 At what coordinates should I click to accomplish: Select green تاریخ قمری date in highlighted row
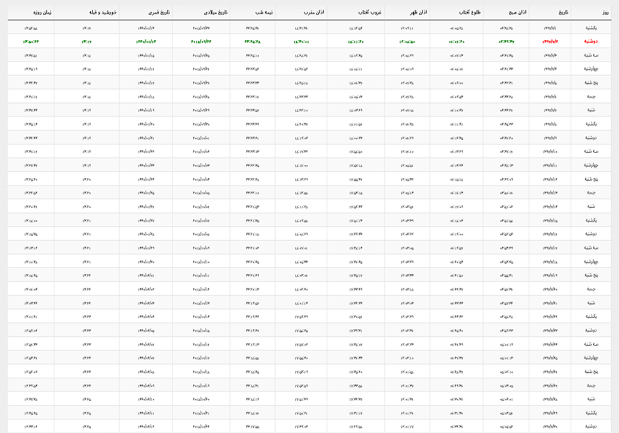(x=147, y=41)
